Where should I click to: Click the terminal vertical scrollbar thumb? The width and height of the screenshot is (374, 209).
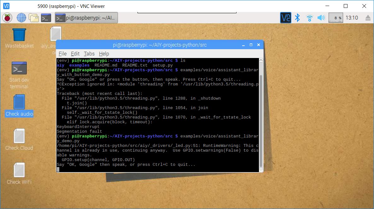coord(261,121)
